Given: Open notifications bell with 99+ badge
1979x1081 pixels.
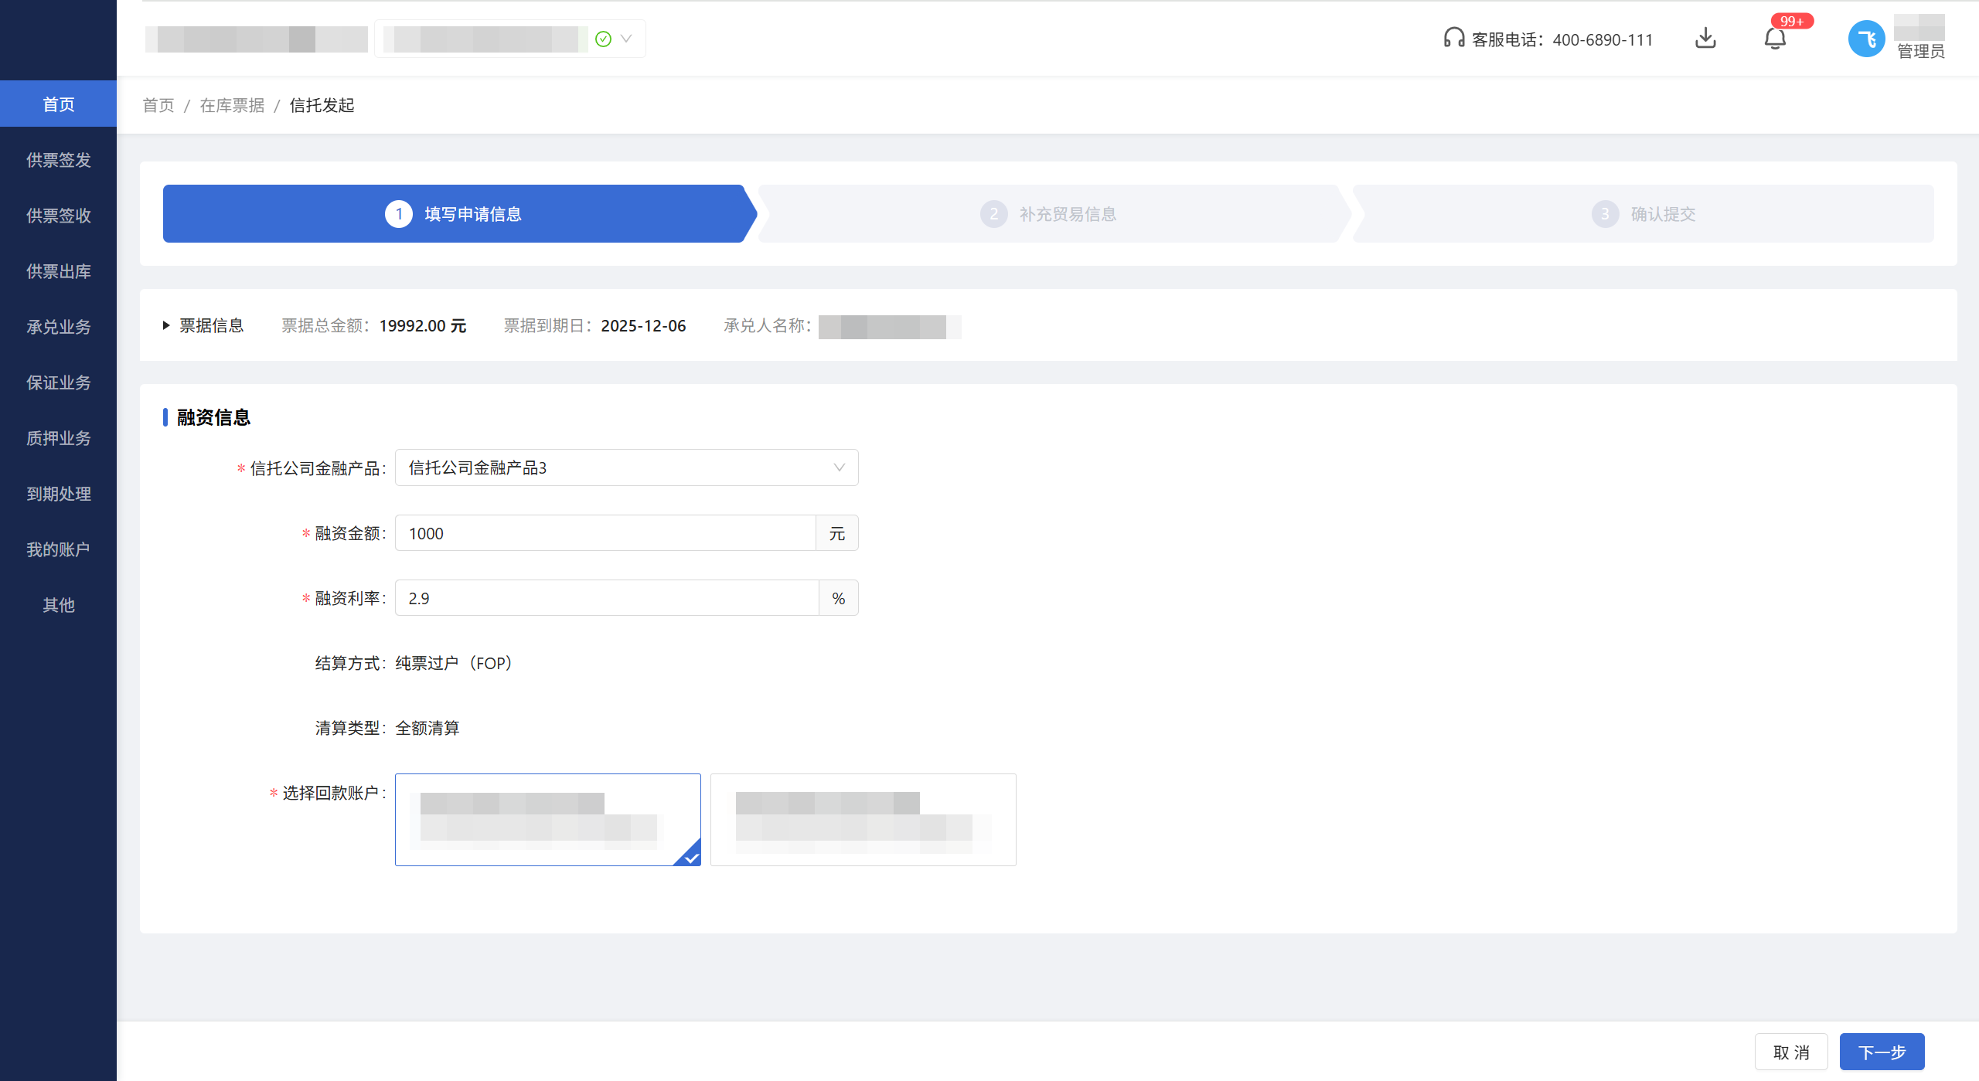Looking at the screenshot, I should click(x=1775, y=39).
